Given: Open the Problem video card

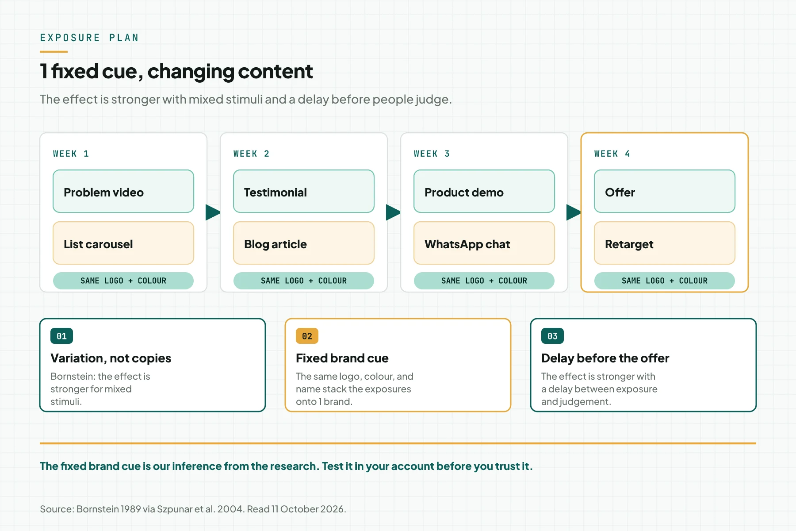Looking at the screenshot, I should pyautogui.click(x=123, y=191).
